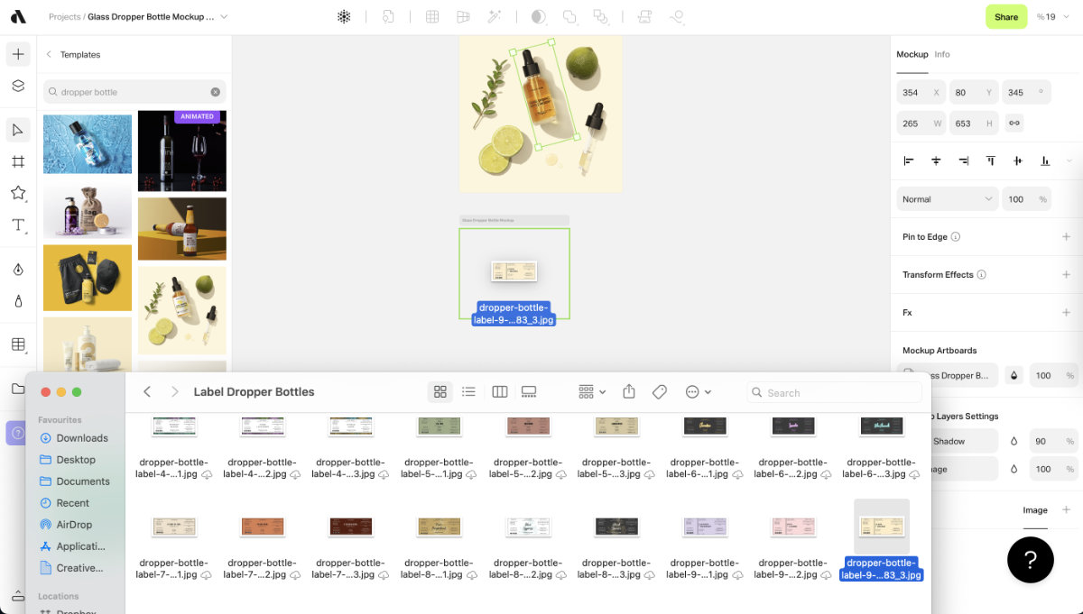Switch Finder to gallery view
Image resolution: width=1083 pixels, height=614 pixels.
click(x=529, y=391)
